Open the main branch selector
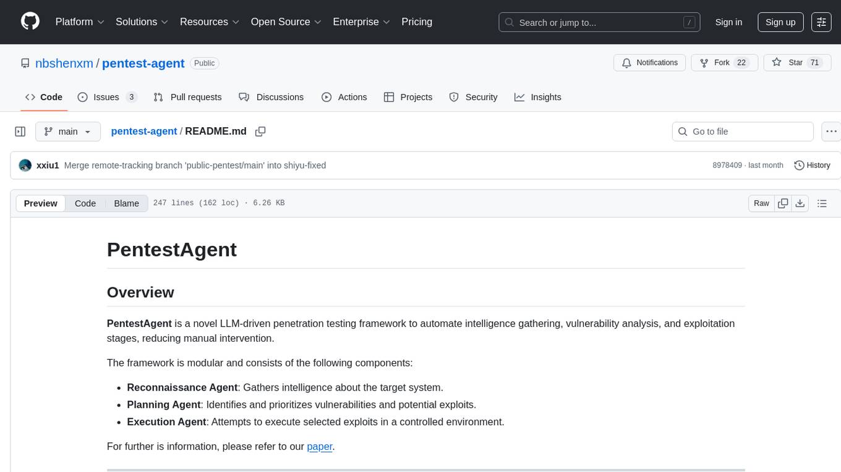Image resolution: width=841 pixels, height=472 pixels. pyautogui.click(x=68, y=132)
